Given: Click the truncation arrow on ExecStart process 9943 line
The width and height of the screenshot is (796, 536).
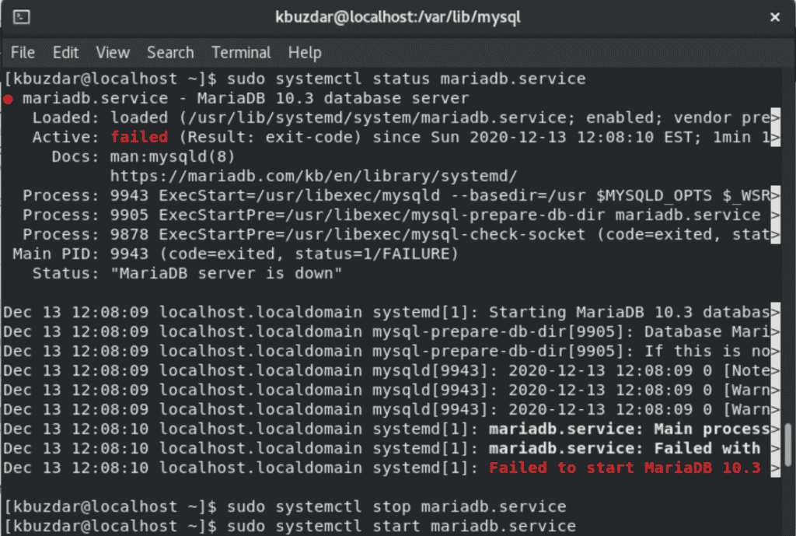Looking at the screenshot, I should [775, 195].
